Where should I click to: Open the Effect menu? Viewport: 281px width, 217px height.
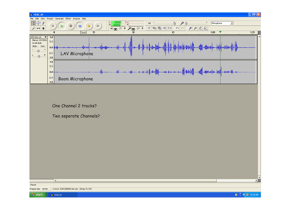click(68, 19)
